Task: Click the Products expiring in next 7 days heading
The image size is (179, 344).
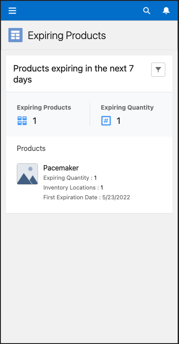Action: [x=73, y=74]
